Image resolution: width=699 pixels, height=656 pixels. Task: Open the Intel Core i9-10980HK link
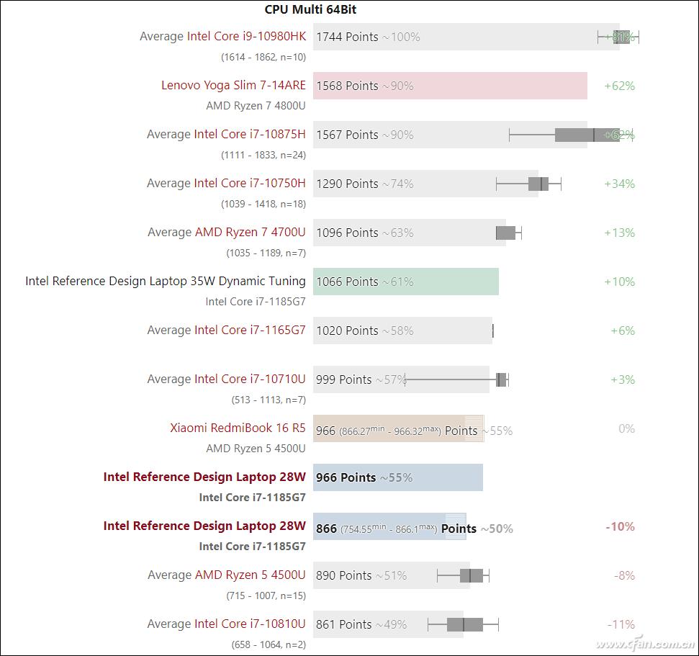pyautogui.click(x=246, y=37)
